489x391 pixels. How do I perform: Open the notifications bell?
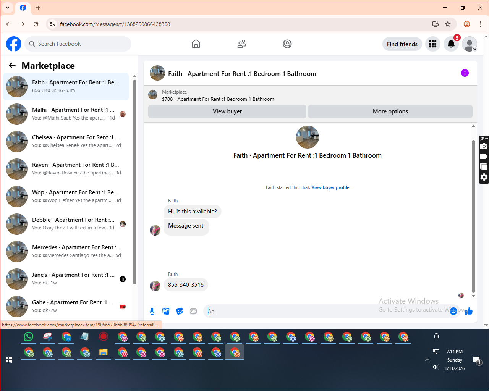(451, 44)
